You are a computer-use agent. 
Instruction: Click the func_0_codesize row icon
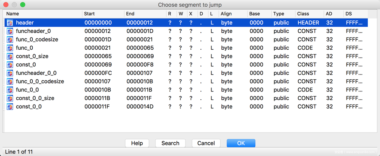coord(10,39)
